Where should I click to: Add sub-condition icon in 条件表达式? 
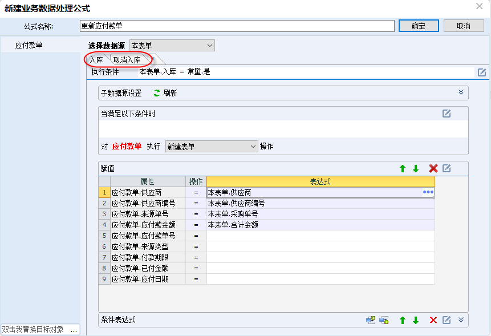pyautogui.click(x=384, y=320)
